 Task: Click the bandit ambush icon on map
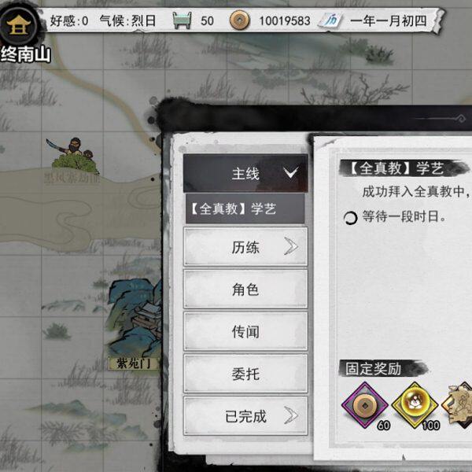(x=73, y=156)
